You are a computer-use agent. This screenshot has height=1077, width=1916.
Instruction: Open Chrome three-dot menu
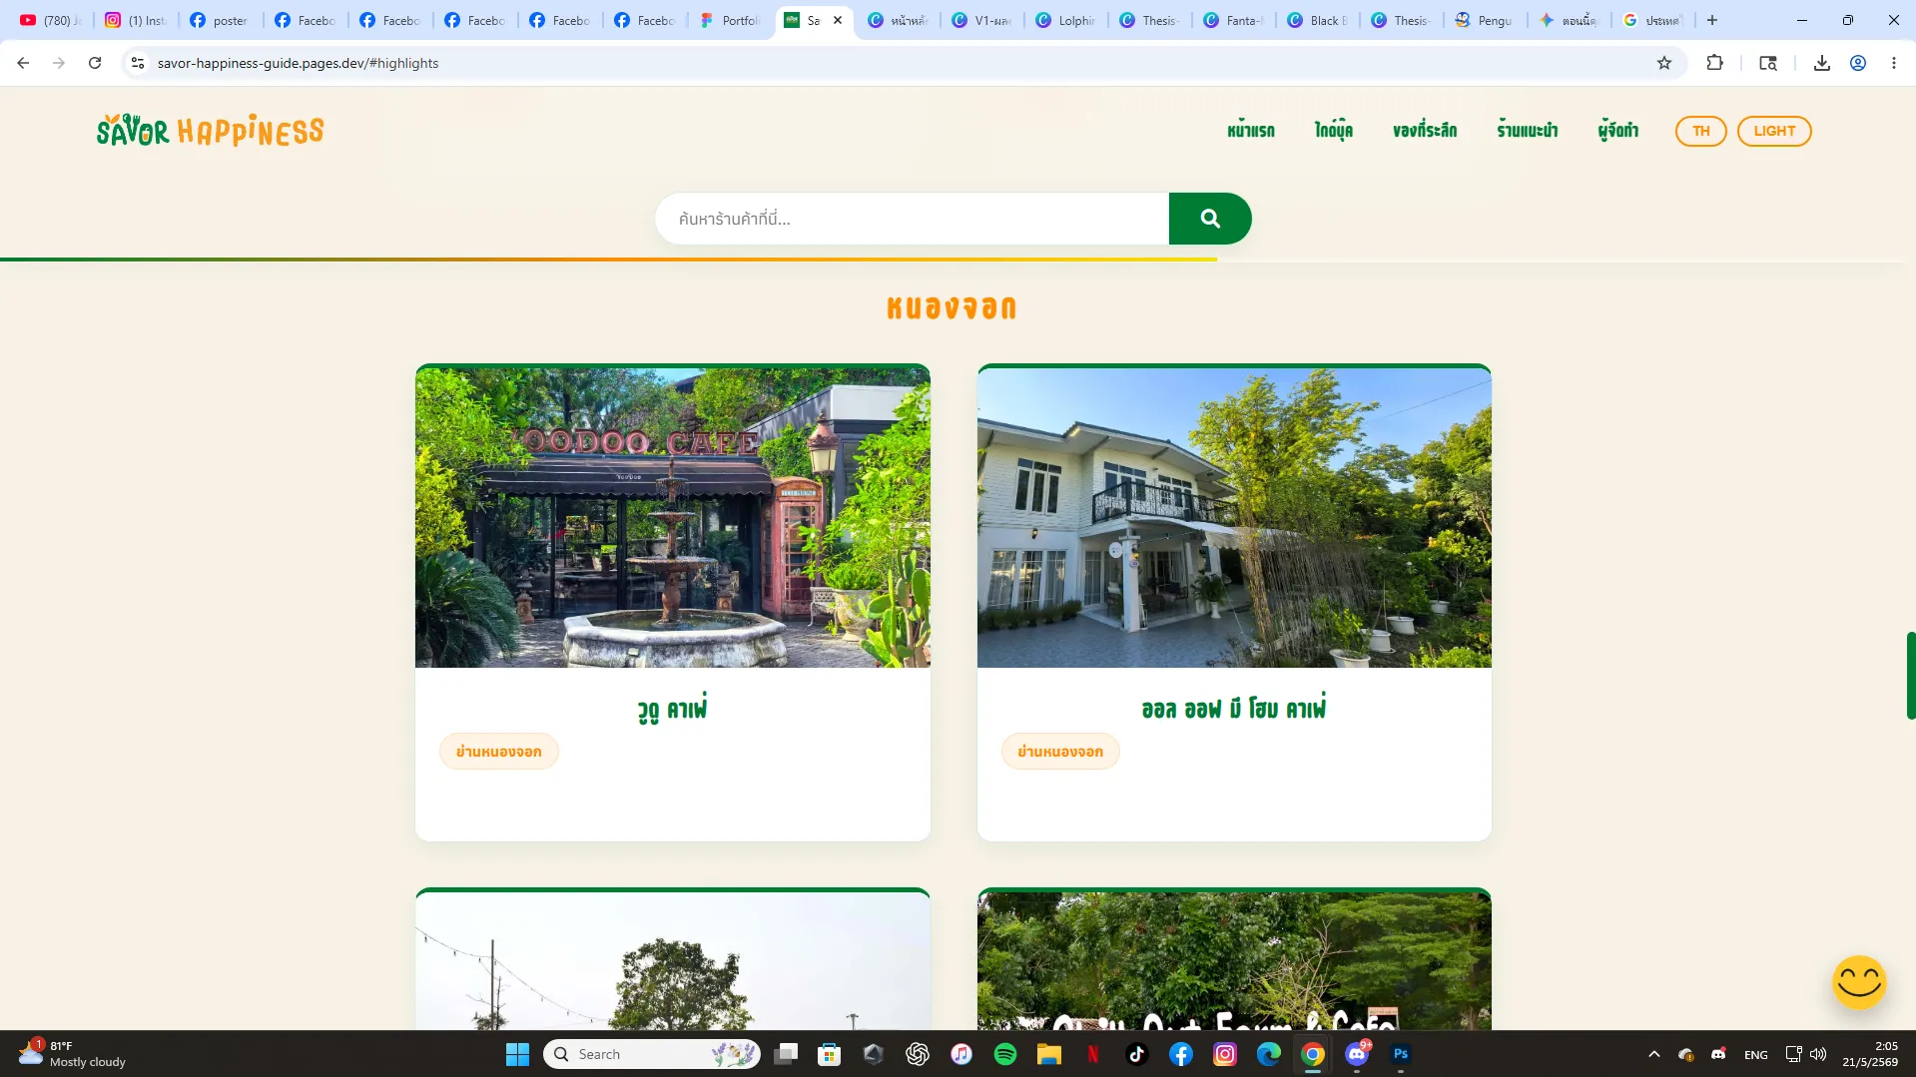point(1894,63)
